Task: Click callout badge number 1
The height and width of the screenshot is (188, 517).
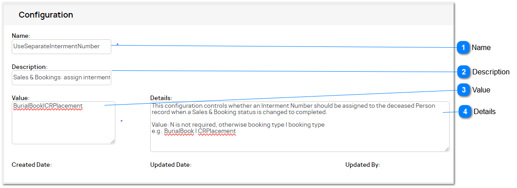Action: tap(463, 48)
